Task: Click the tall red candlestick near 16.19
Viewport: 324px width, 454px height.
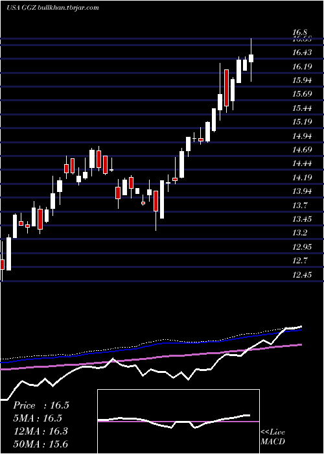Action: pyautogui.click(x=226, y=88)
